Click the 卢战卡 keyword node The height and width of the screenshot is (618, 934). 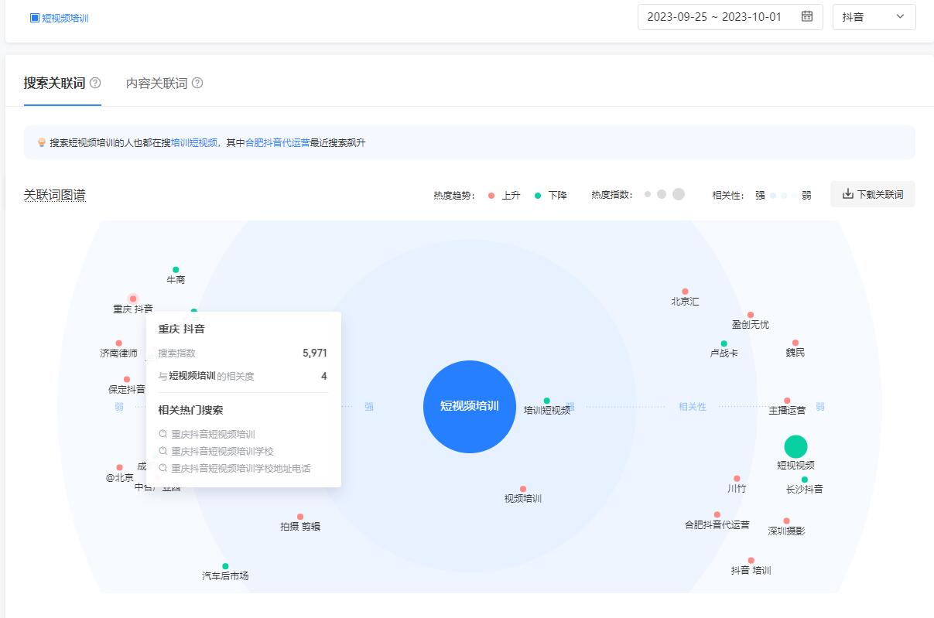click(724, 343)
